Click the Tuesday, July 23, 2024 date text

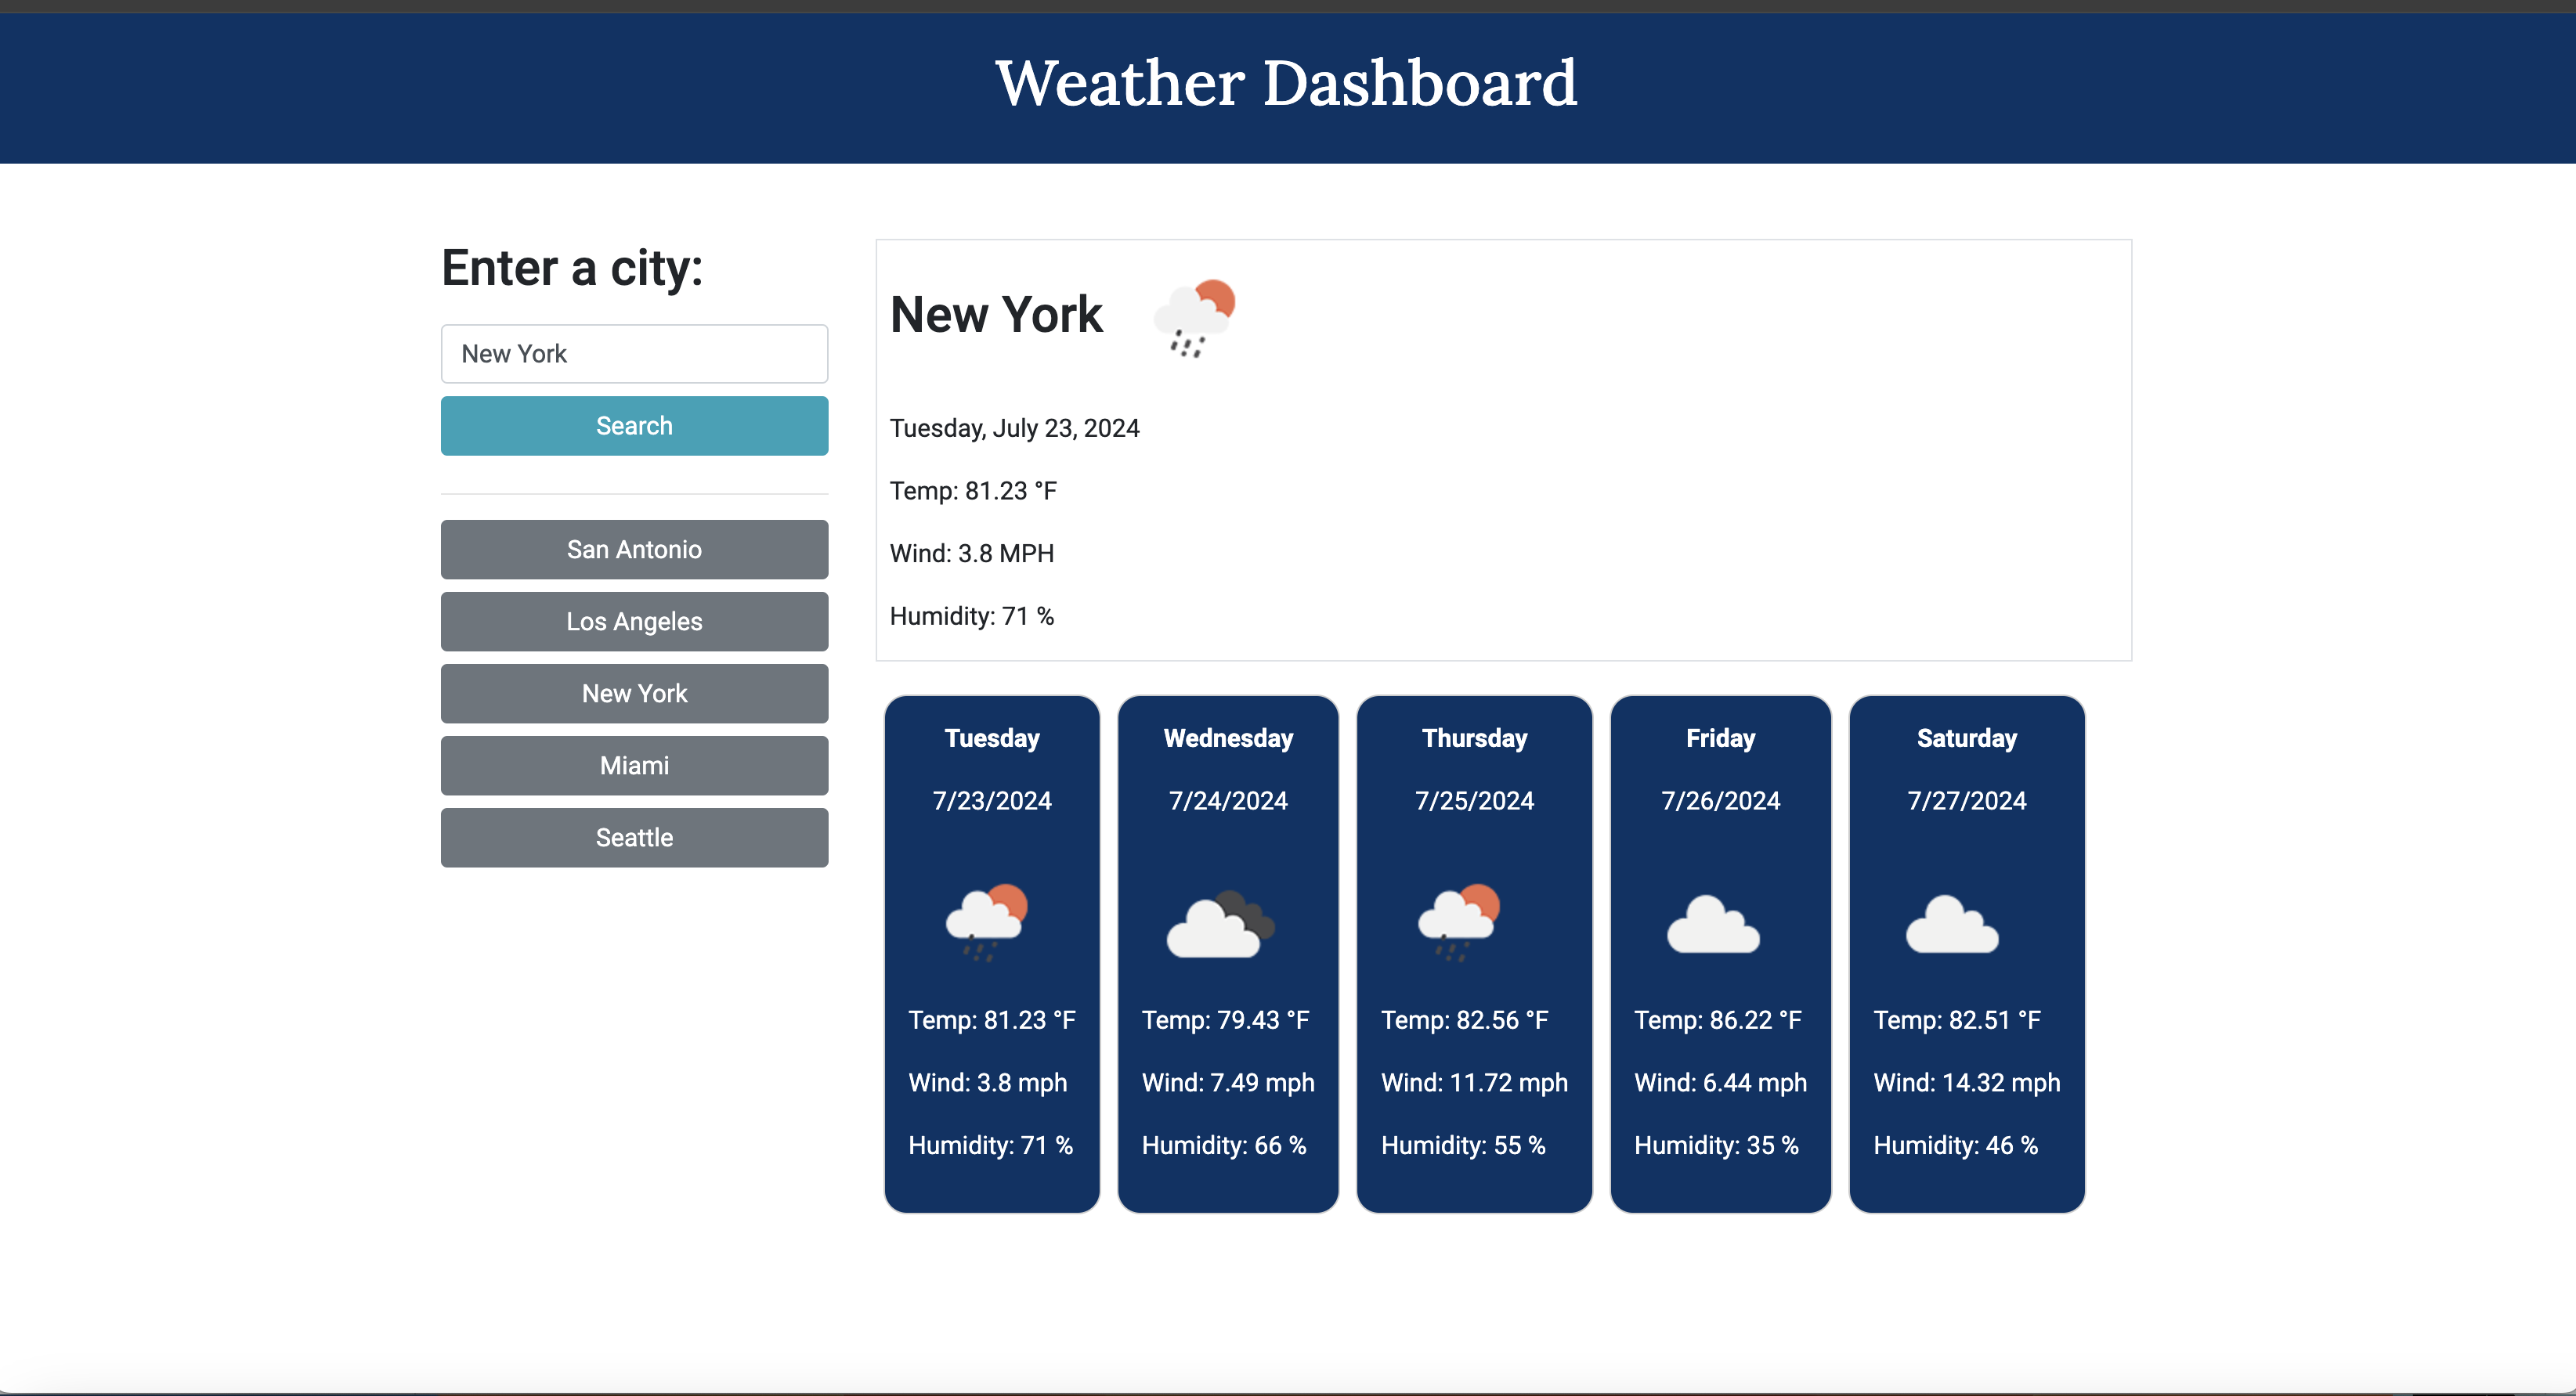click(1014, 428)
